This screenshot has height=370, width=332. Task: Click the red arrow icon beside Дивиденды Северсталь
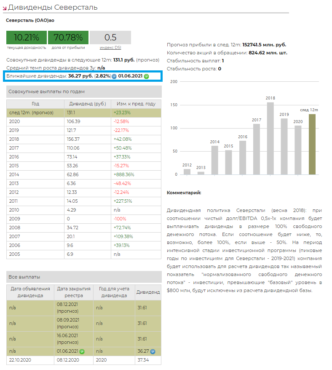5,9
